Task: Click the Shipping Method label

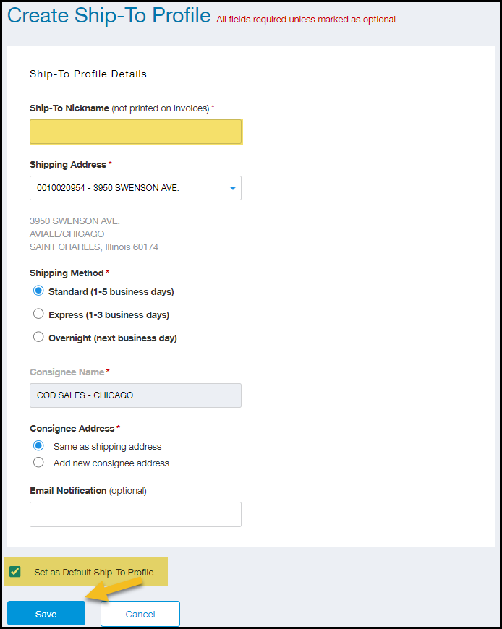Action: 67,273
